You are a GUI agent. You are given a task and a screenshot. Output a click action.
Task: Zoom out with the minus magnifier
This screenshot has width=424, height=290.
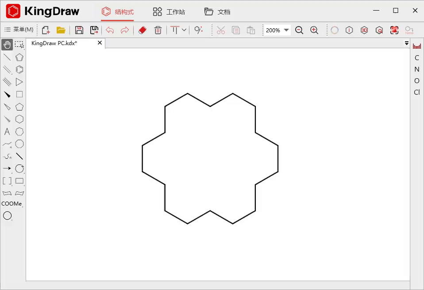(x=299, y=30)
